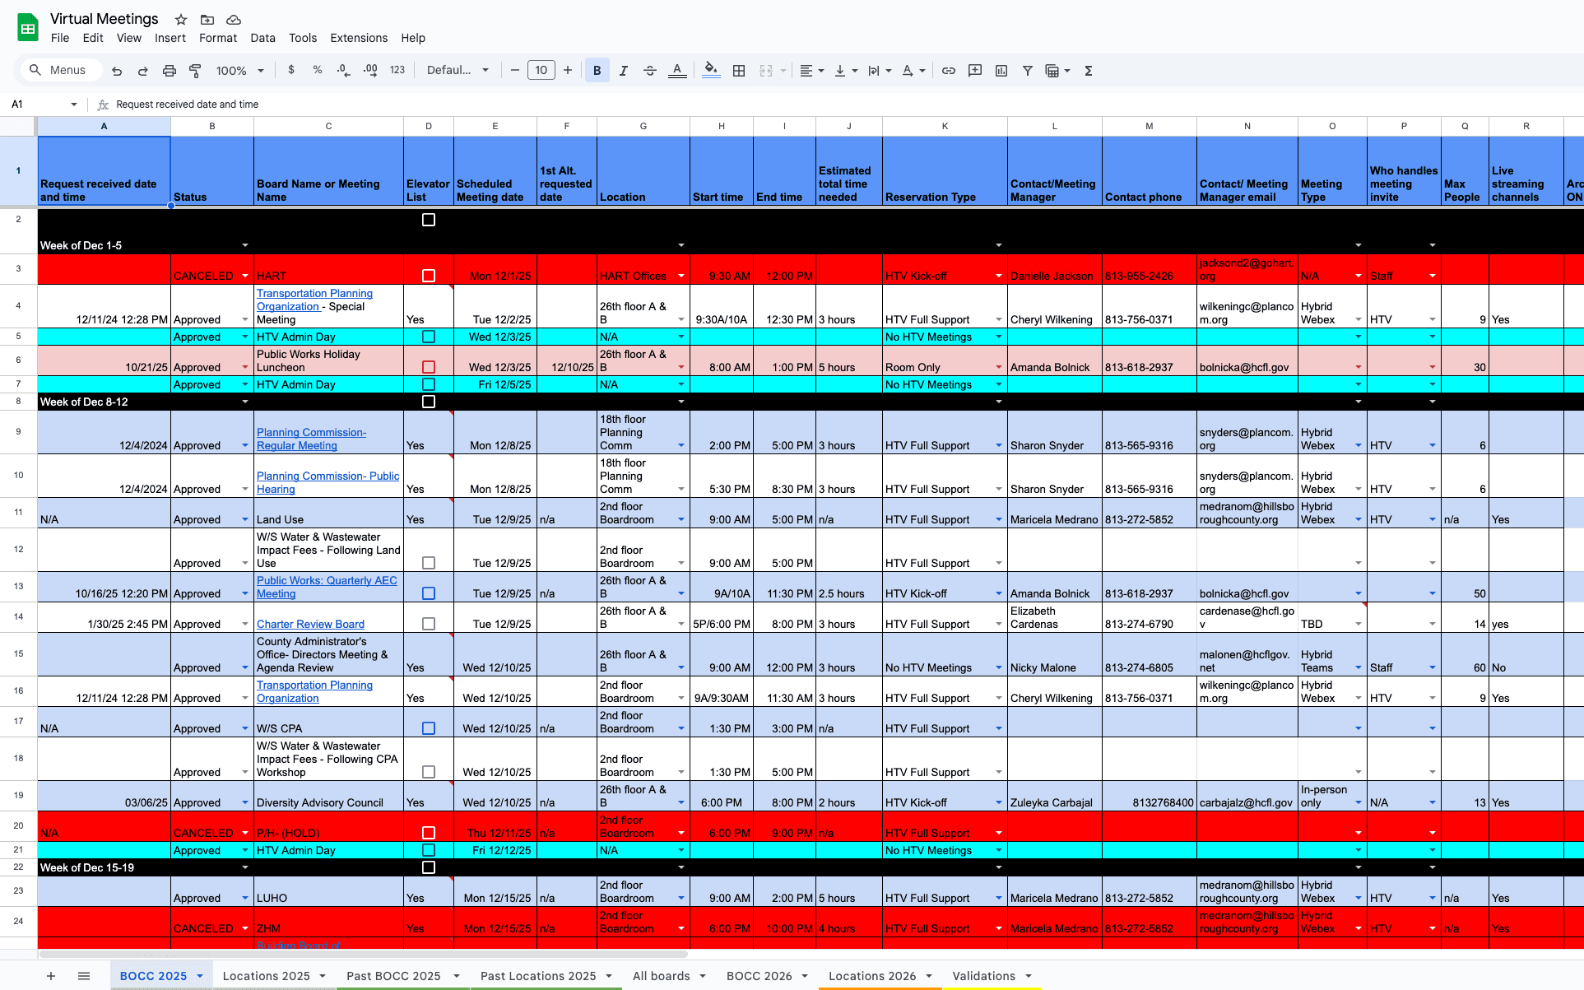
Task: Click the Add Sheet plus button
Action: [x=51, y=976]
